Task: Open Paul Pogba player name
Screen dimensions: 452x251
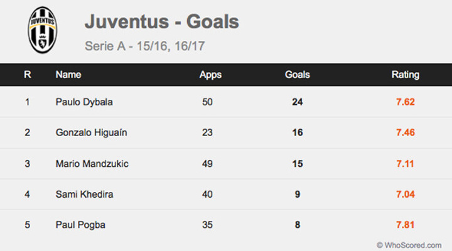Action: [x=80, y=225]
